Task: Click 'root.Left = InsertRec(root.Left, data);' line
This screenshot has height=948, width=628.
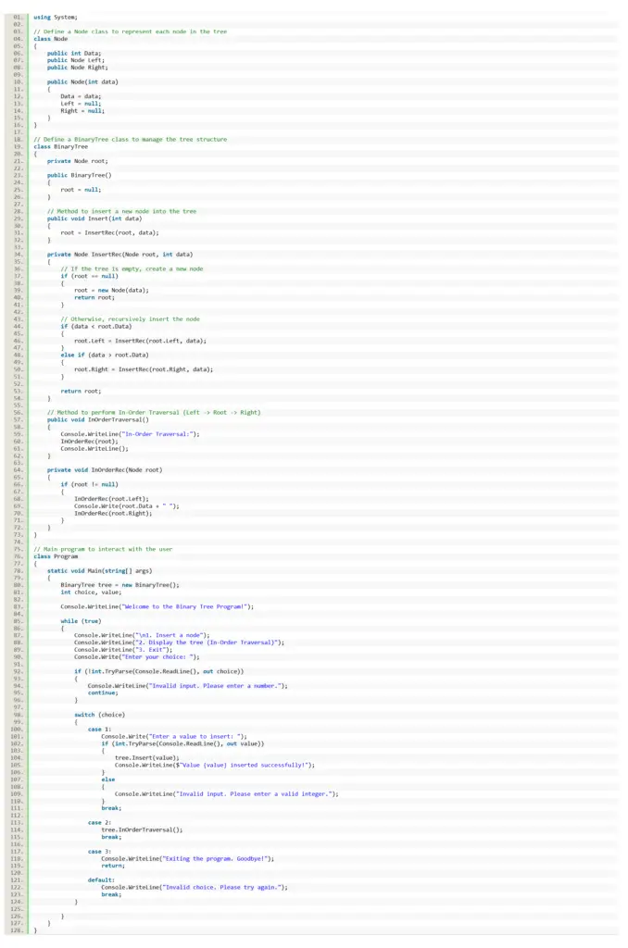Action: (141, 341)
